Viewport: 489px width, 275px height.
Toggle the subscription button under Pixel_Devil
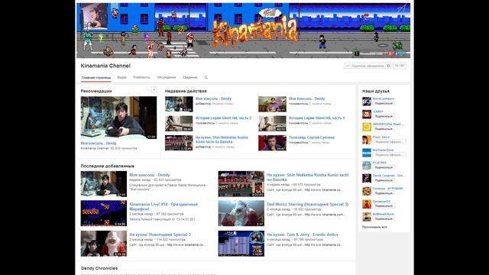tap(389, 142)
